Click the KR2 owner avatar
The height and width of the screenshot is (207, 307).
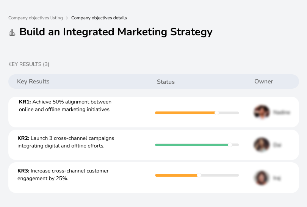262,145
